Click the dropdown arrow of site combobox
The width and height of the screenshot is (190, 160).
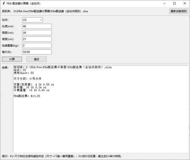click(41, 20)
